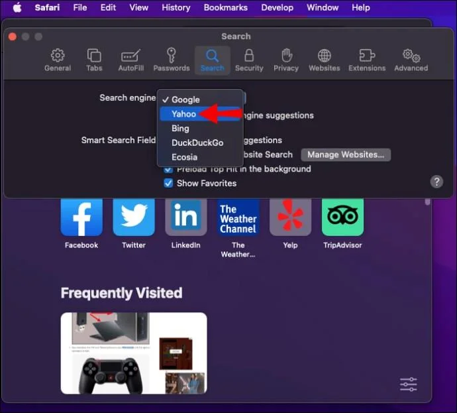The height and width of the screenshot is (413, 457).
Task: Open the Websites preferences pane
Action: [324, 60]
